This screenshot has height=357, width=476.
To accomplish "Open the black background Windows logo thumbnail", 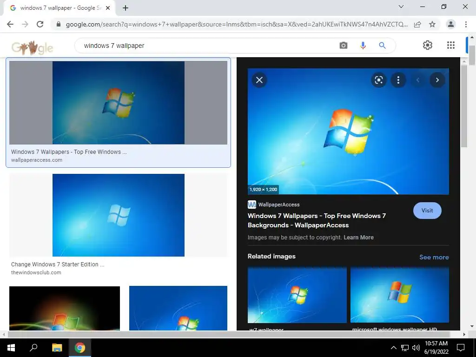I will (x=64, y=308).
